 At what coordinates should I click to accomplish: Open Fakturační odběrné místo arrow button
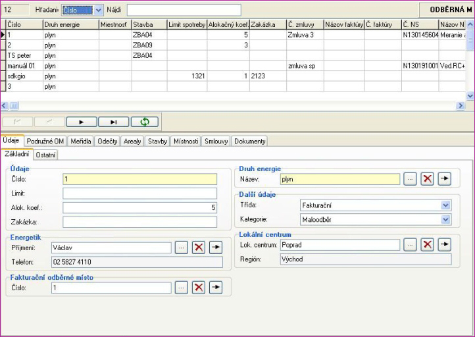[215, 288]
